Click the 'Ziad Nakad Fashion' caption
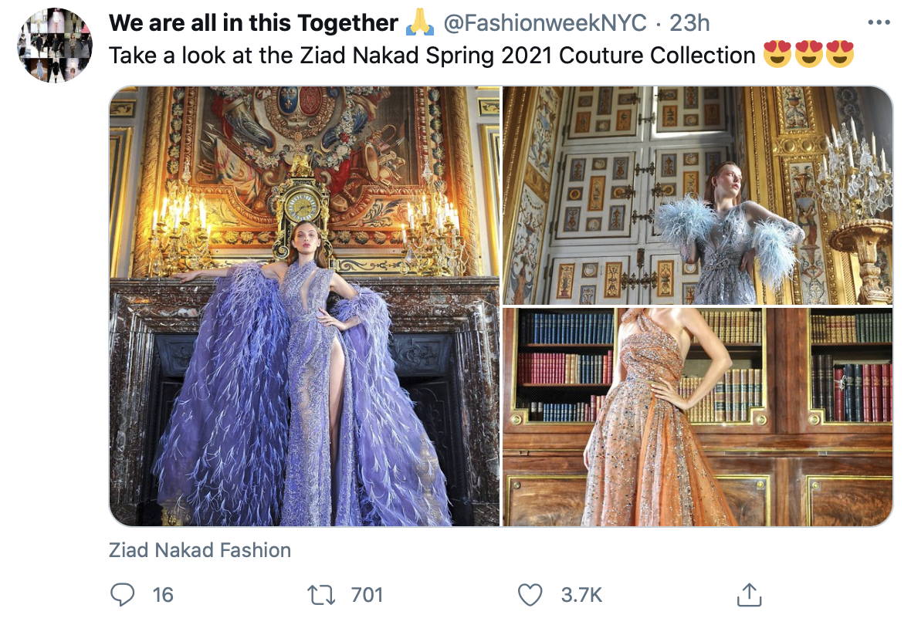The height and width of the screenshot is (625, 911). tap(200, 549)
